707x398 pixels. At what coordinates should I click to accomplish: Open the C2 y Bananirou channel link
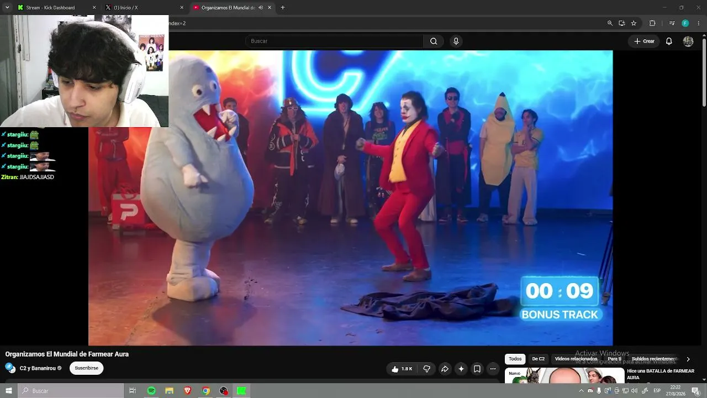click(38, 368)
